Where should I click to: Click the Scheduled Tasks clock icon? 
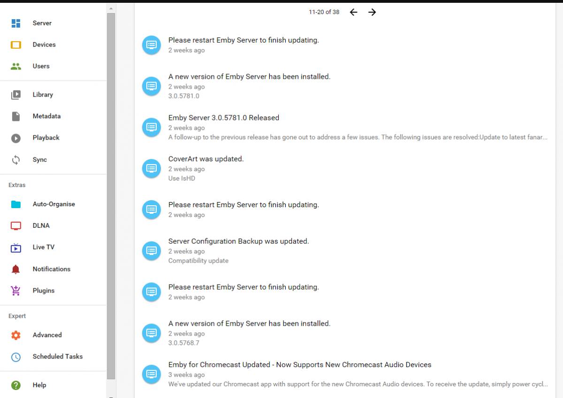tap(16, 357)
